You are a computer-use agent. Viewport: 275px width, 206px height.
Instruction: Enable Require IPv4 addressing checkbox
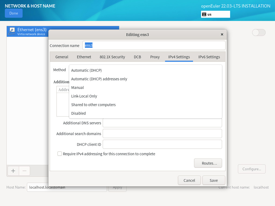pos(60,154)
